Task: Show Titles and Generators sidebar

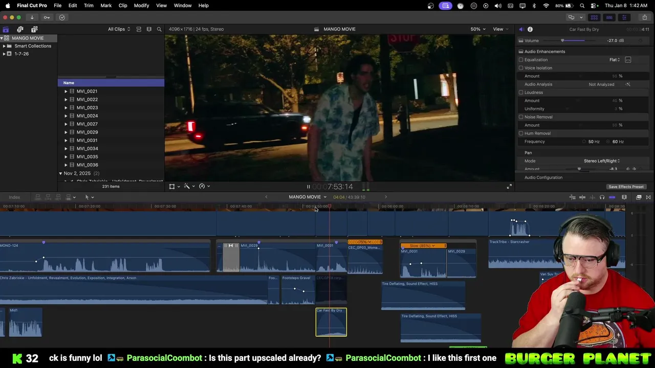Action: pyautogui.click(x=34, y=29)
